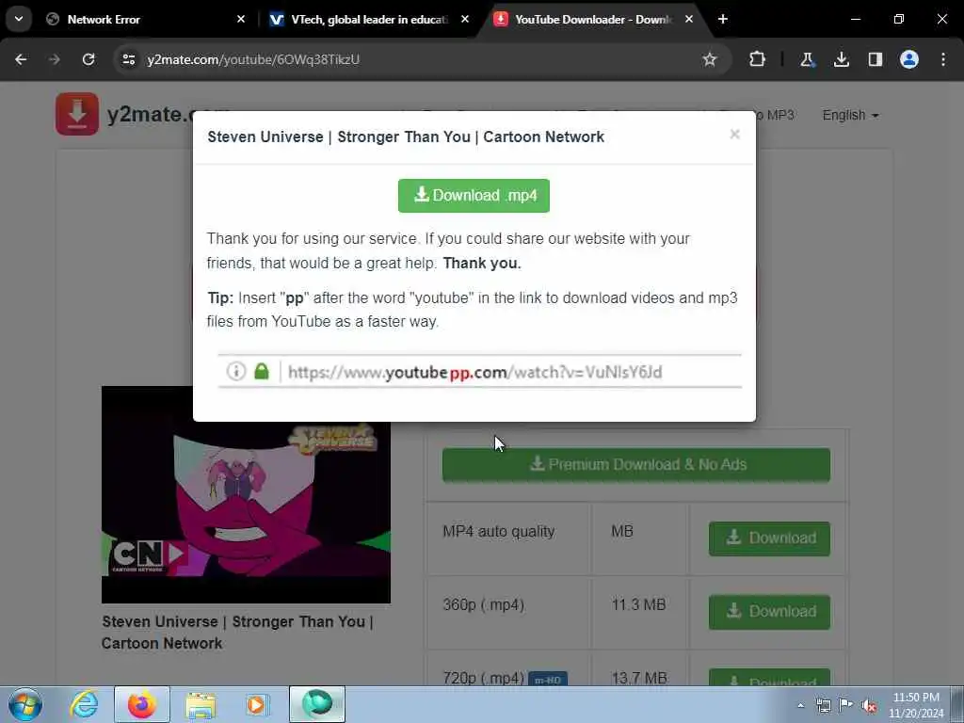Close the YouTube Downloader tab
The height and width of the screenshot is (723, 964).
point(688,20)
